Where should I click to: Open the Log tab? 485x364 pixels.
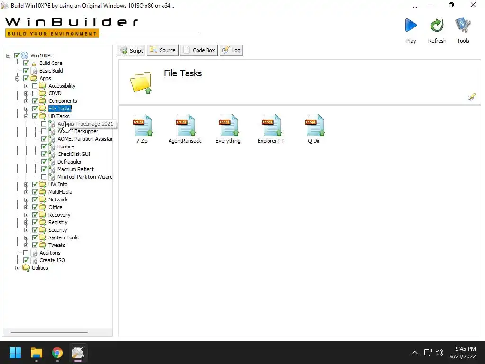231,50
